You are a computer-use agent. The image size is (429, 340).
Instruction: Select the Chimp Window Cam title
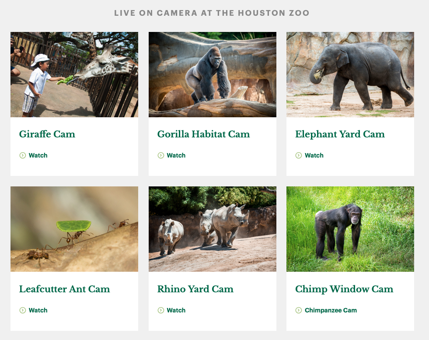pos(344,289)
